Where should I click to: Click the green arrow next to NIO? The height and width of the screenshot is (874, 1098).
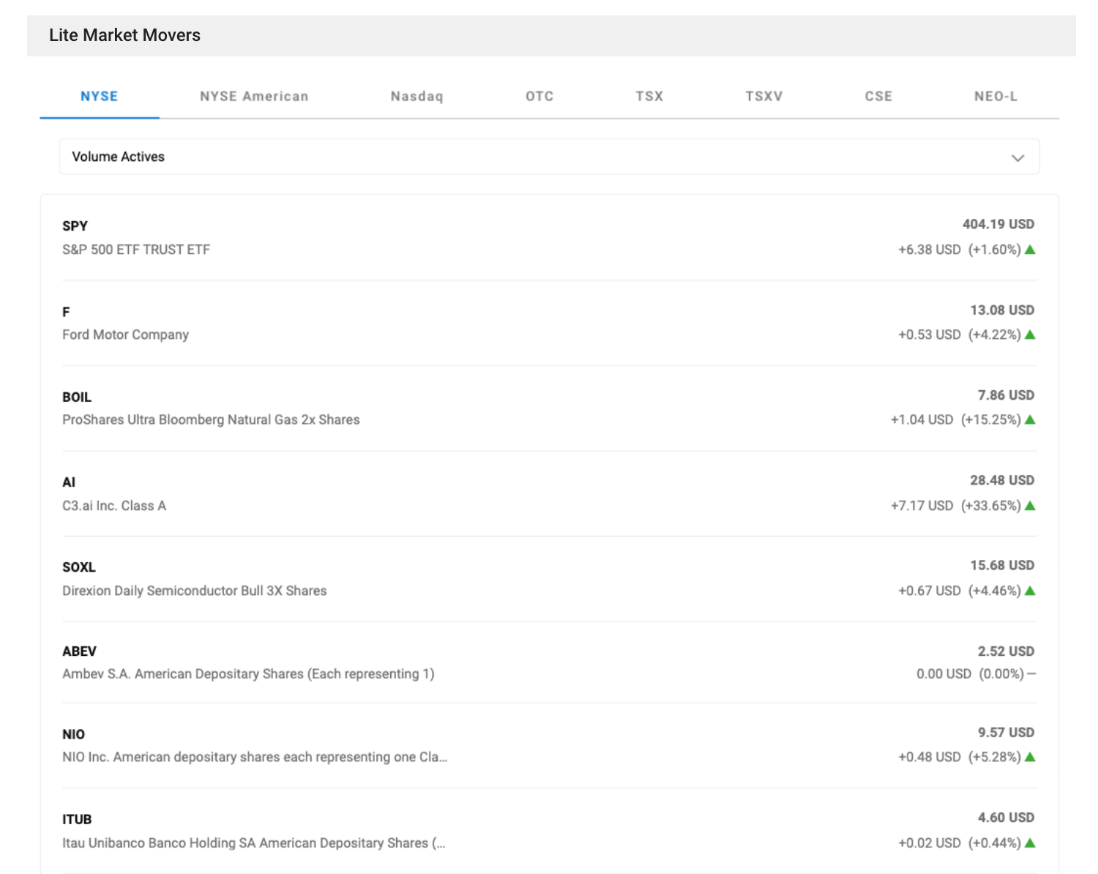click(1030, 757)
